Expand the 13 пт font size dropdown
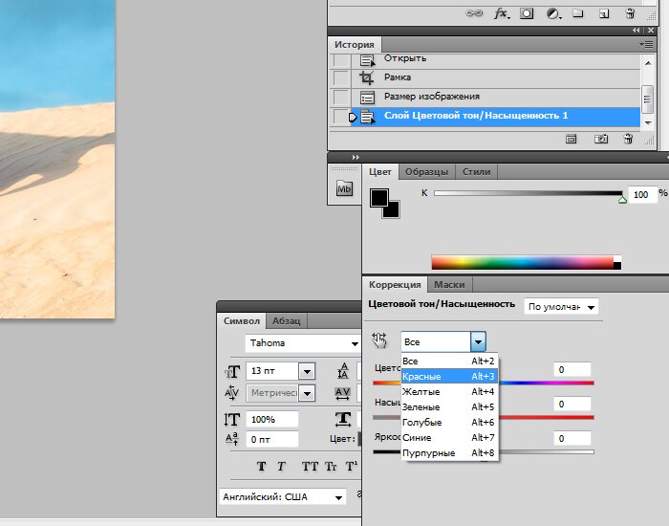This screenshot has width=669, height=526. click(x=307, y=371)
